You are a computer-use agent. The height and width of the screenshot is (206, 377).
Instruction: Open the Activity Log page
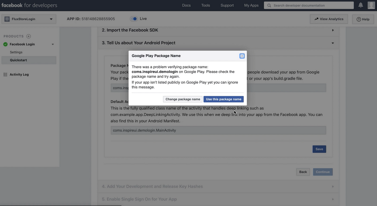(x=19, y=74)
